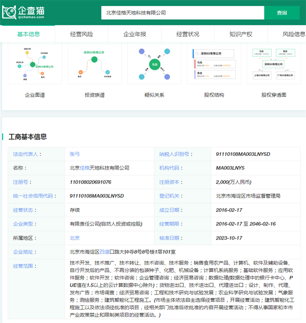Click the 股权穿透图 caption
Screen dimensions: 306x323
coord(274,95)
